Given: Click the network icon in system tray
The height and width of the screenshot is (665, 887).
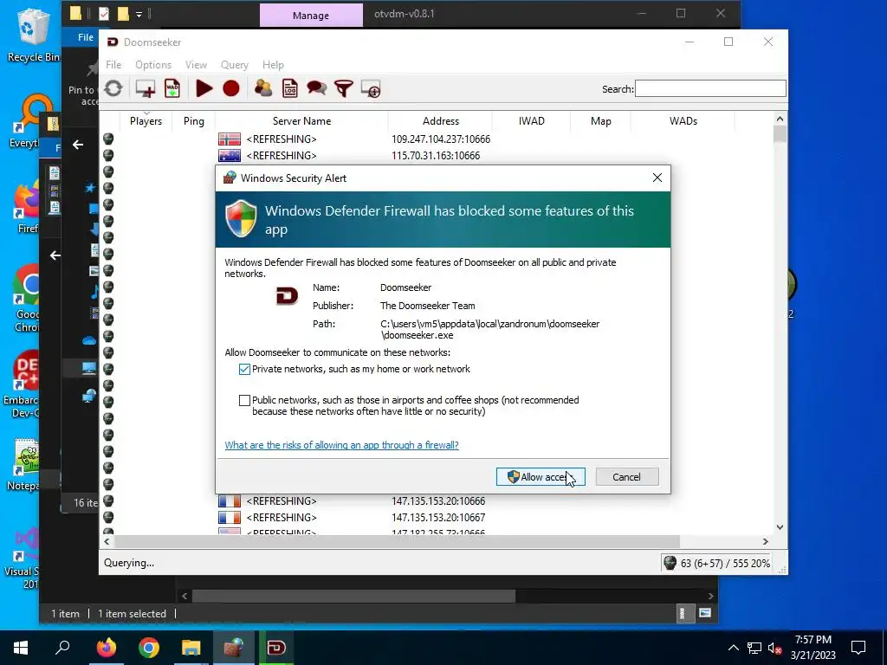Looking at the screenshot, I should tap(754, 648).
